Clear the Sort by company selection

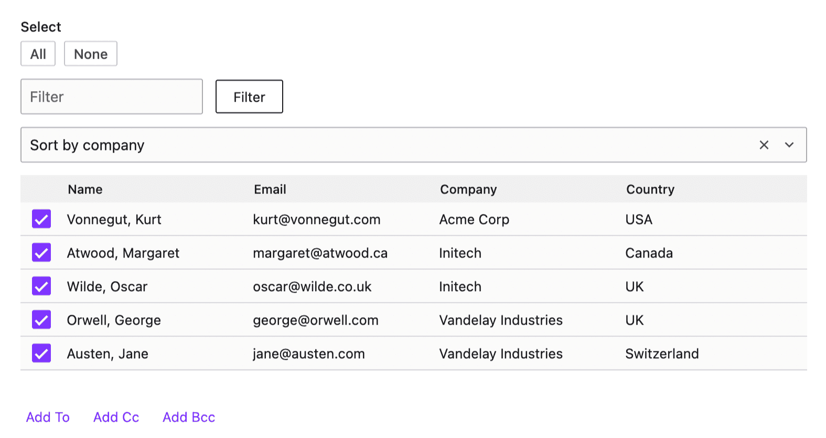click(764, 145)
